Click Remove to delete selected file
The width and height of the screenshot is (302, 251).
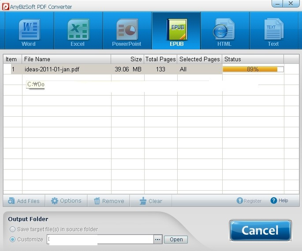(109, 201)
